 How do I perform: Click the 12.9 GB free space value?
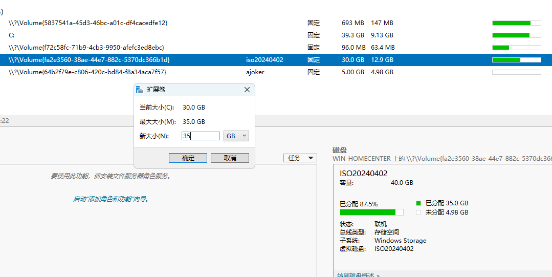(382, 60)
